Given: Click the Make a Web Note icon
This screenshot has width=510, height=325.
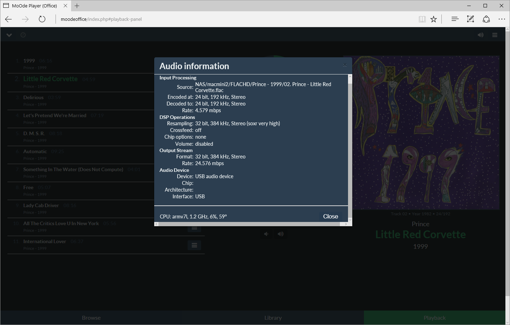Looking at the screenshot, I should 470,19.
